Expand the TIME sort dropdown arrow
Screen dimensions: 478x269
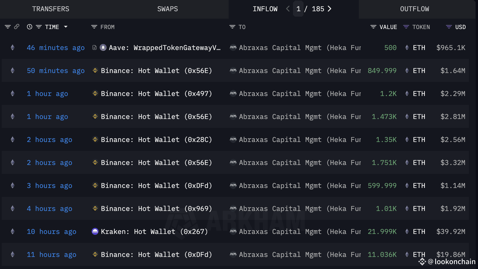click(66, 27)
